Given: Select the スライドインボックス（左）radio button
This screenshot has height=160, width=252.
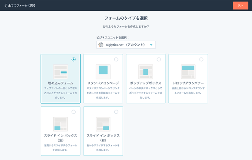Looking at the screenshot, I should pos(73,112).
